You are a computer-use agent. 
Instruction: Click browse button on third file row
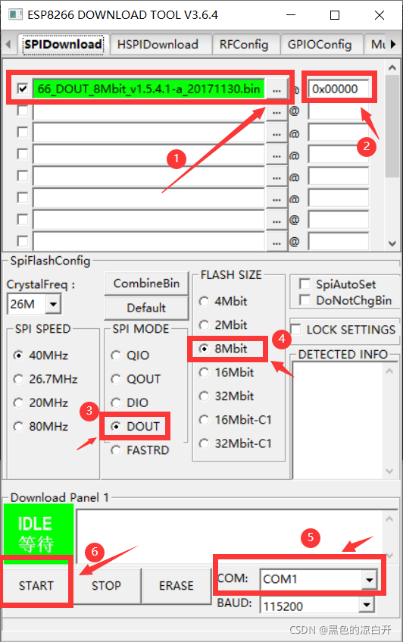click(276, 133)
